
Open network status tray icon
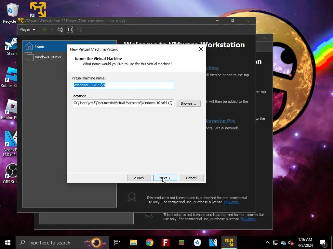pos(275,243)
